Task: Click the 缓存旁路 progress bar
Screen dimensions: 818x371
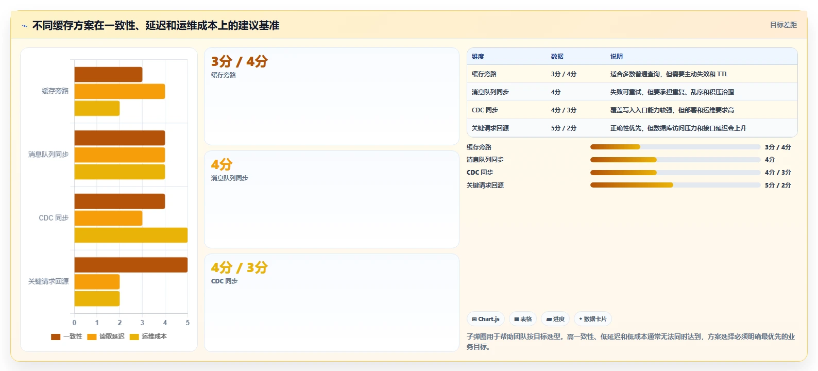Action: pyautogui.click(x=675, y=147)
